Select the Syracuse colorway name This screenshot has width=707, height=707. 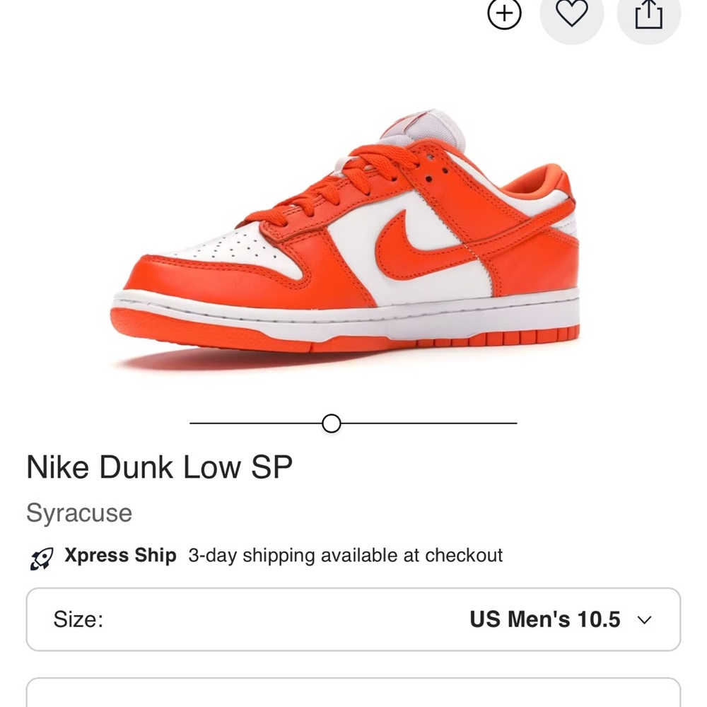pyautogui.click(x=78, y=513)
